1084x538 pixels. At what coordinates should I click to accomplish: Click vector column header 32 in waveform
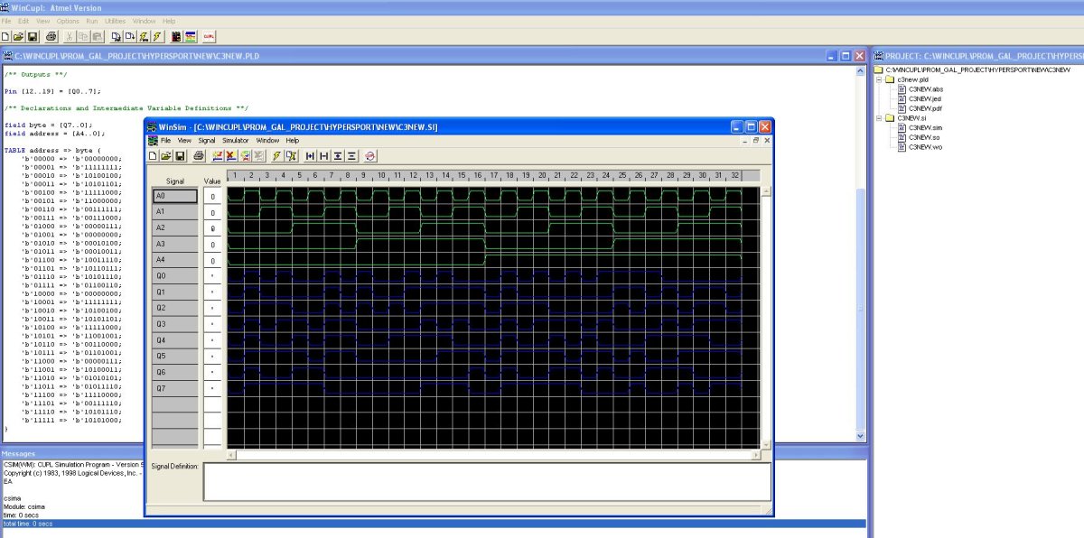coord(734,175)
